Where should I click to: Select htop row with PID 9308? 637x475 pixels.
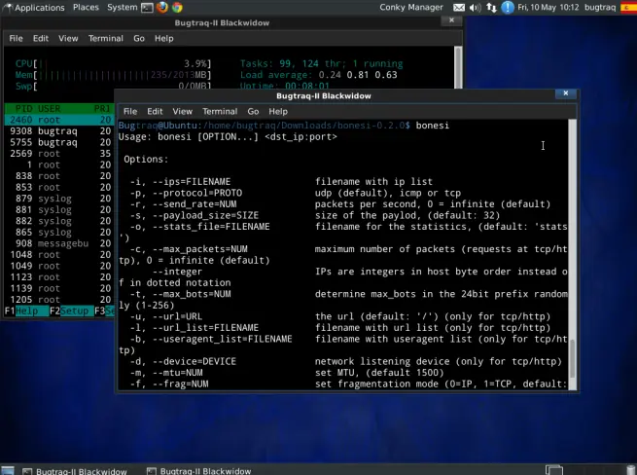coord(59,131)
